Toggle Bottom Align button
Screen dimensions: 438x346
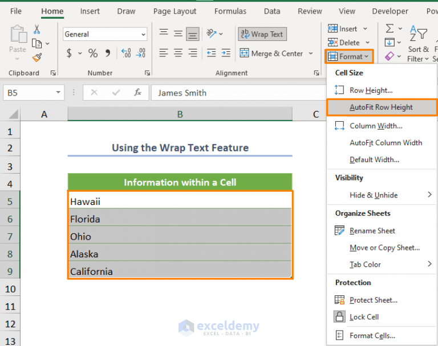coord(193,34)
